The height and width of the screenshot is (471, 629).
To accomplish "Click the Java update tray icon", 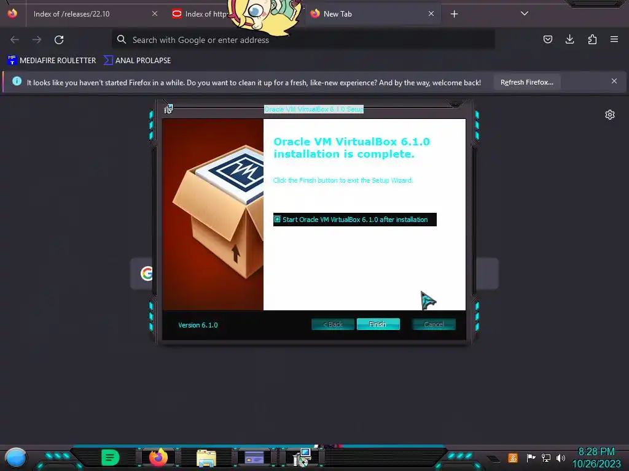I will 513,458.
